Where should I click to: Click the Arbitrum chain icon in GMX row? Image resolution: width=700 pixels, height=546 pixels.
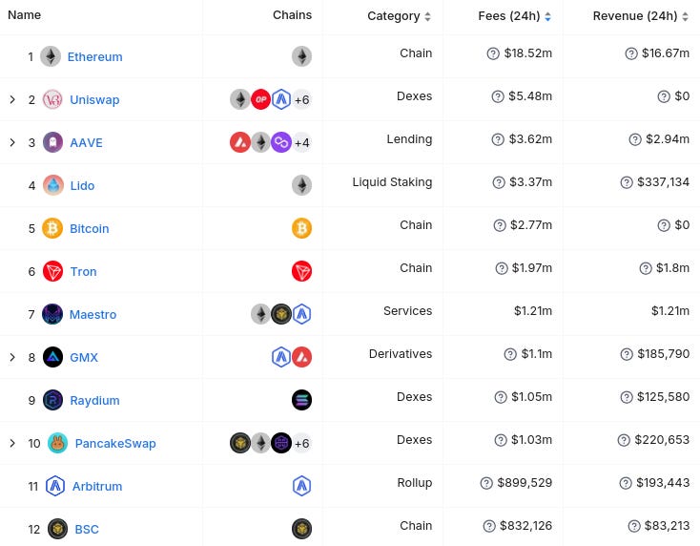point(281,357)
